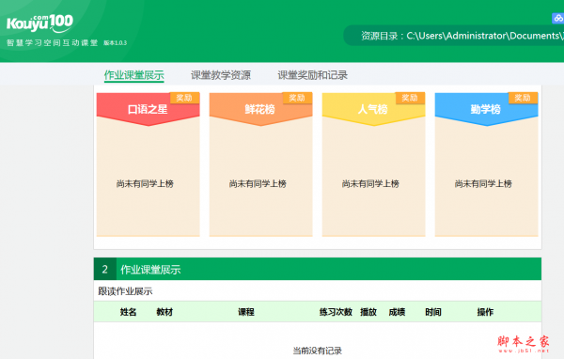Screen dimensions: 564x359
Task: Click 尚未有同学上榜 text in 勤学榜 card
Action: coord(483,184)
